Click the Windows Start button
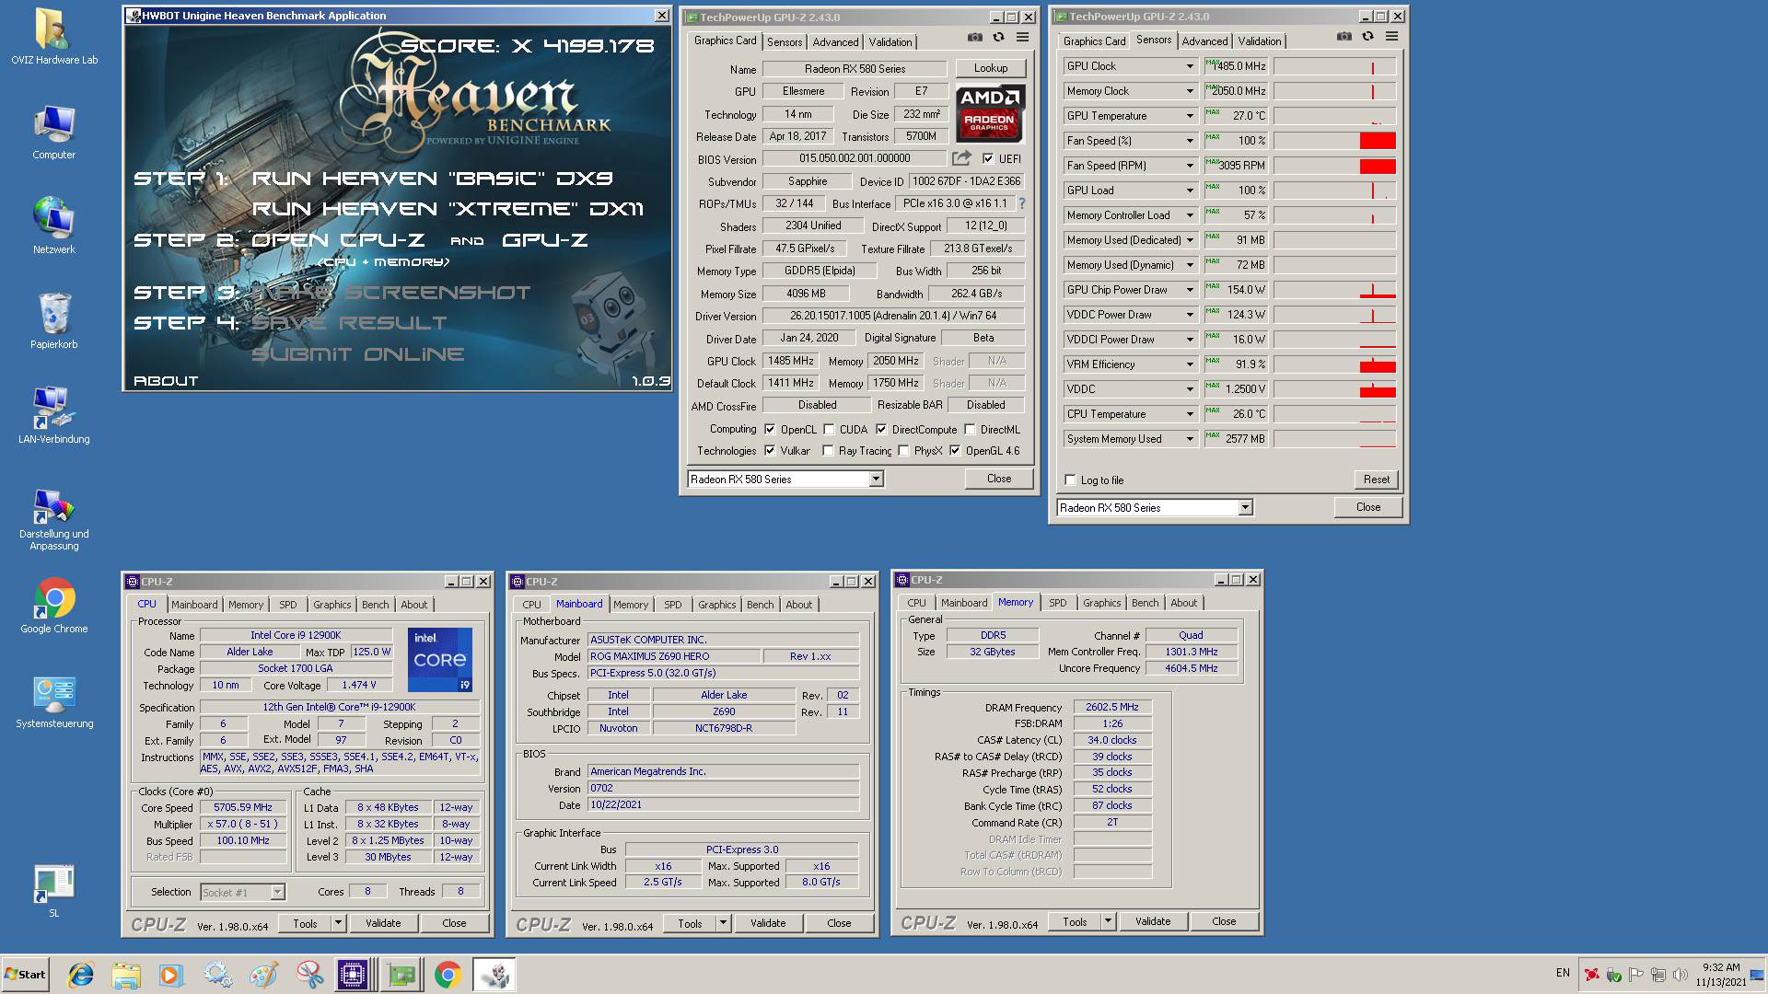 coord(25,974)
